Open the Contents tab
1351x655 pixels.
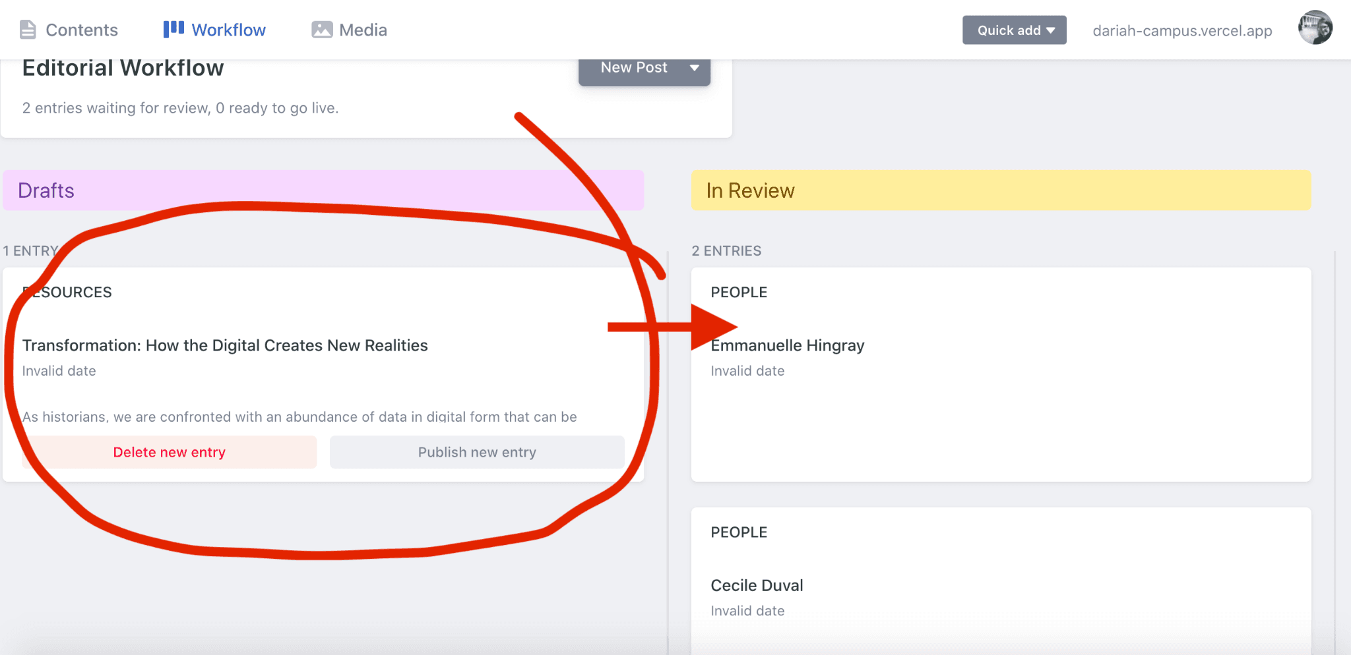81,30
